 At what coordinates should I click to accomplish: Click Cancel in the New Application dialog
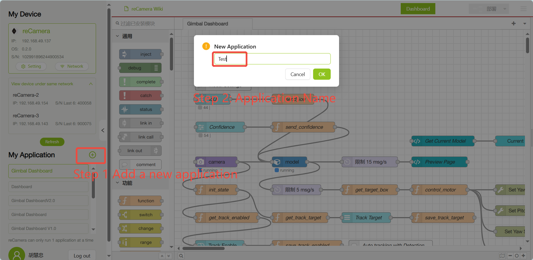pos(297,74)
